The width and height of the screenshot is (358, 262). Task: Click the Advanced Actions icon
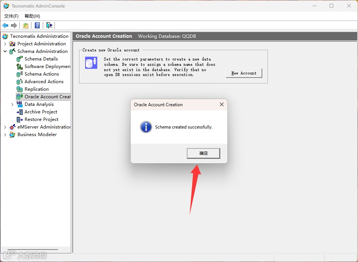(x=20, y=82)
